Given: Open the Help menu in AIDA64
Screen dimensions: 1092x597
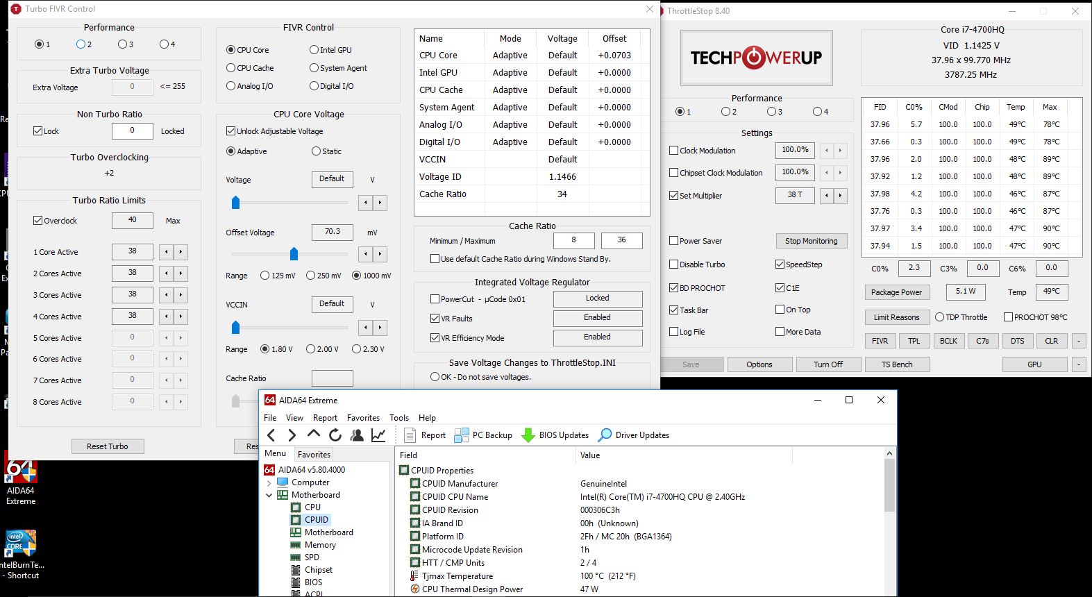Looking at the screenshot, I should pyautogui.click(x=427, y=418).
